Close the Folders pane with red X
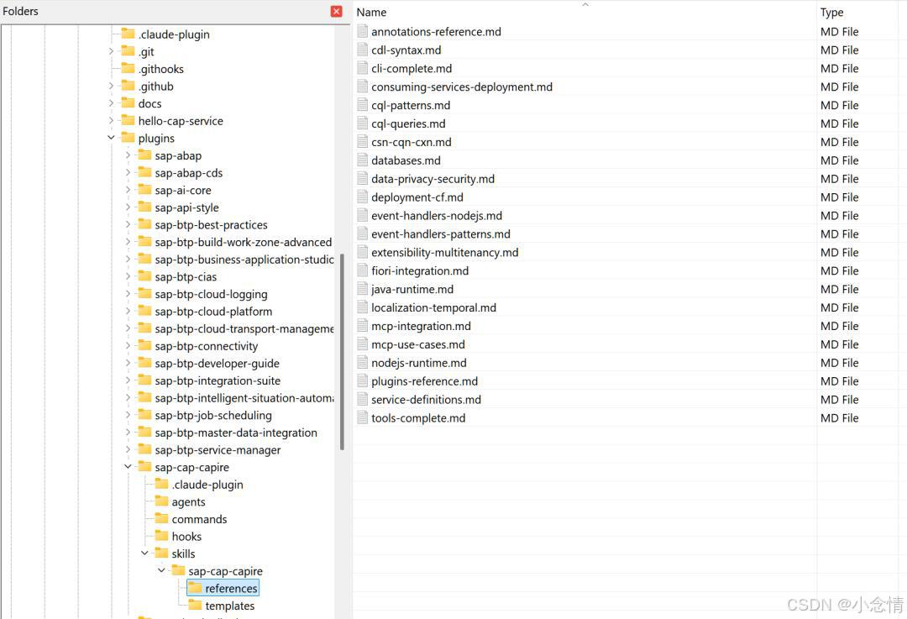The width and height of the screenshot is (907, 619). coord(336,11)
